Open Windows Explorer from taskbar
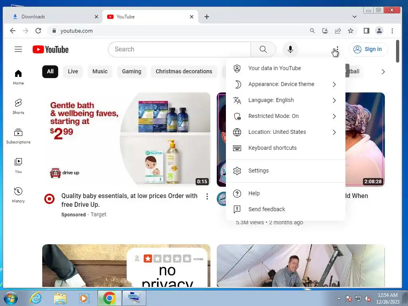 tap(60, 298)
